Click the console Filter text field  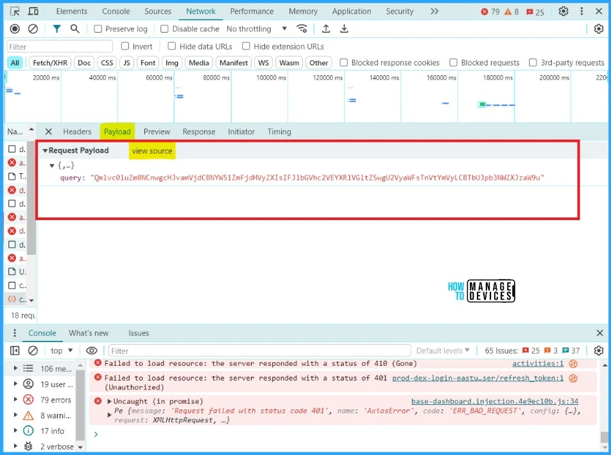point(259,350)
